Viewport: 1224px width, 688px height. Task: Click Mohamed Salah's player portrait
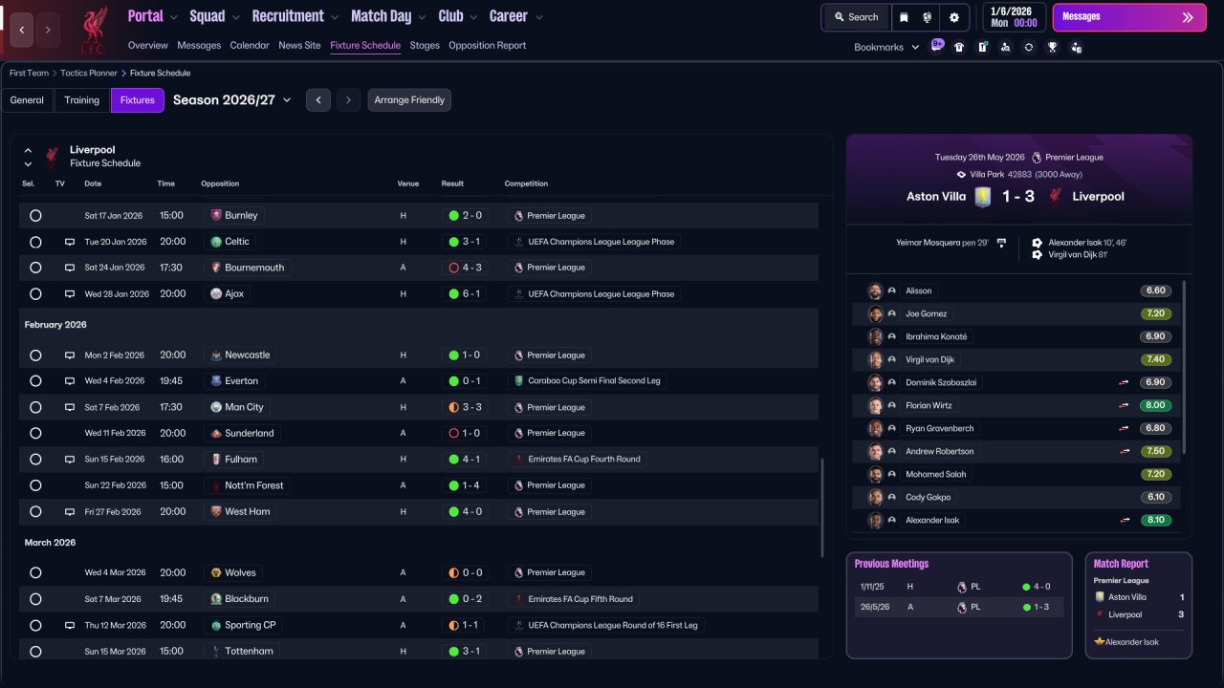click(x=875, y=474)
